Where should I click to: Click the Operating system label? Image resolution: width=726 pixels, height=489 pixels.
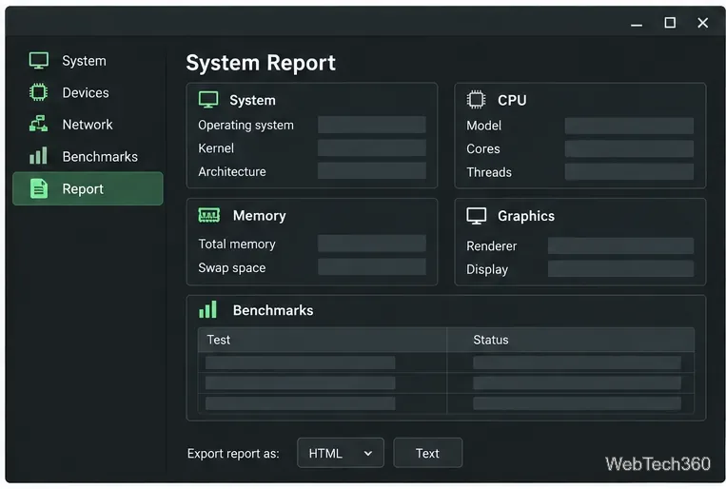click(x=245, y=125)
